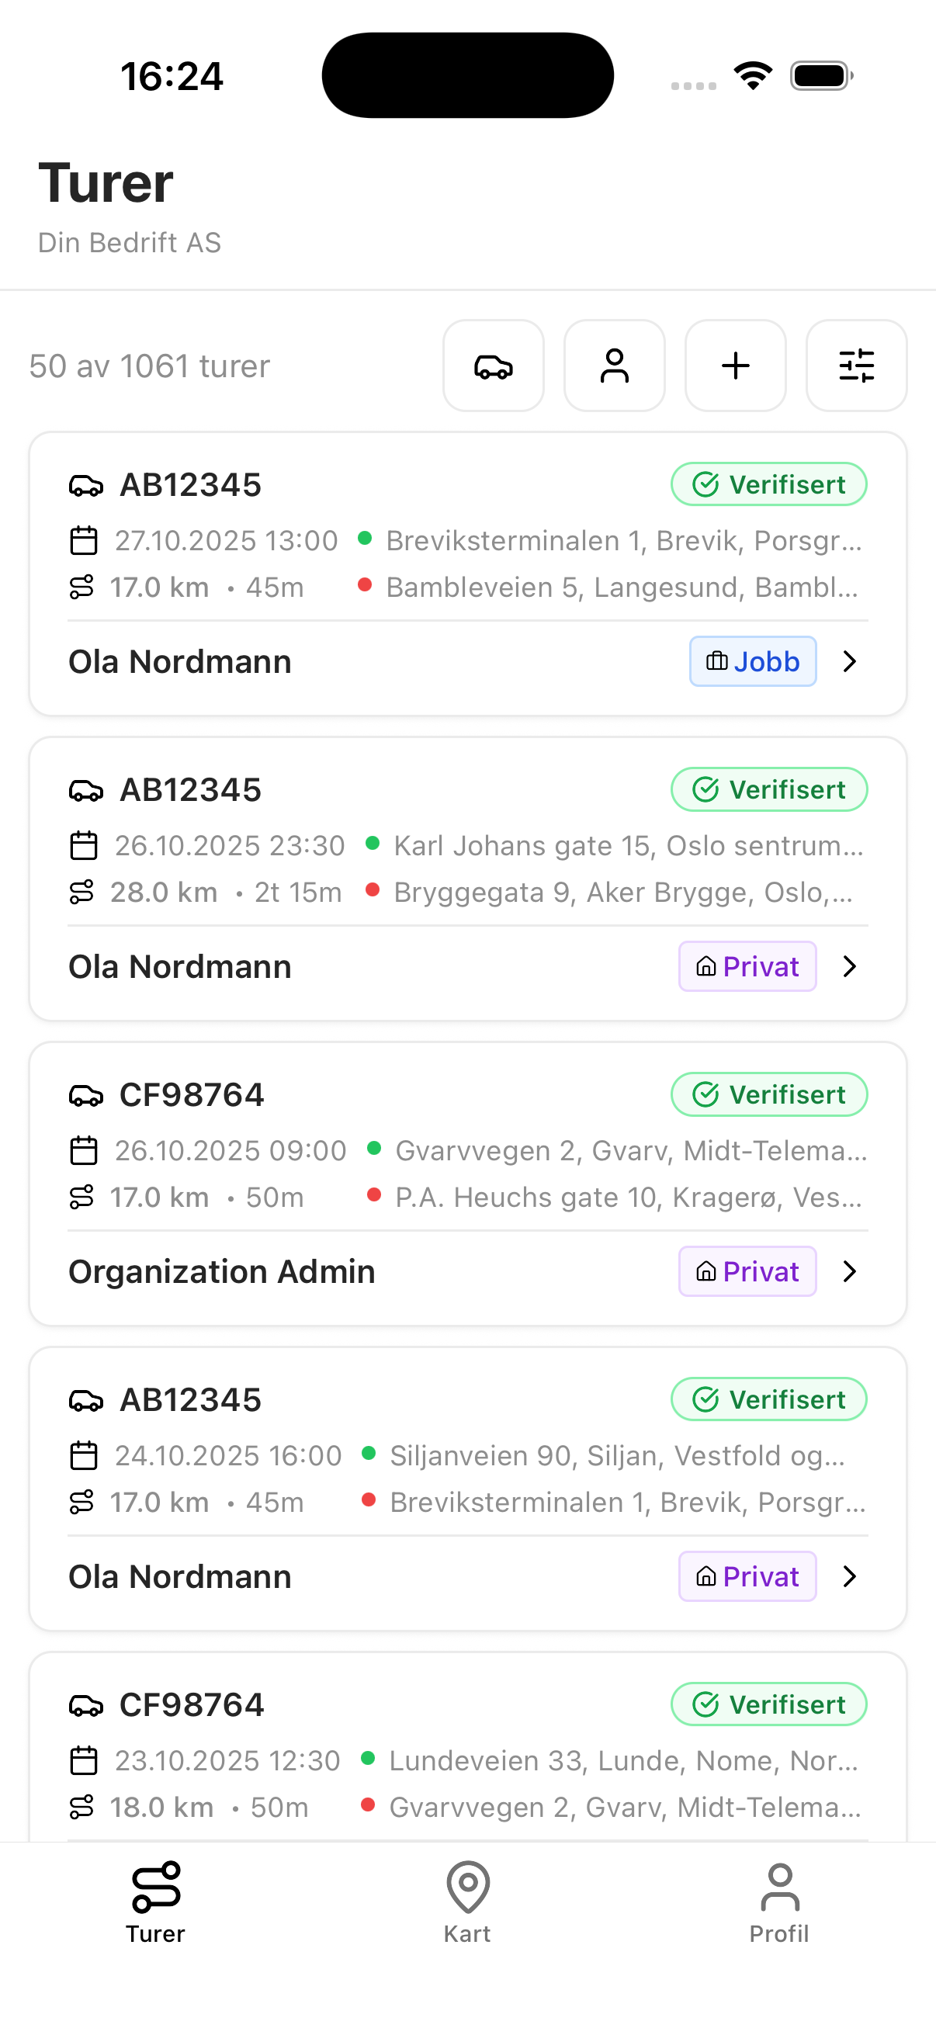Tap calendar icon on 27.10.2025 13:00 trip
The width and height of the screenshot is (936, 2035).
pyautogui.click(x=84, y=541)
